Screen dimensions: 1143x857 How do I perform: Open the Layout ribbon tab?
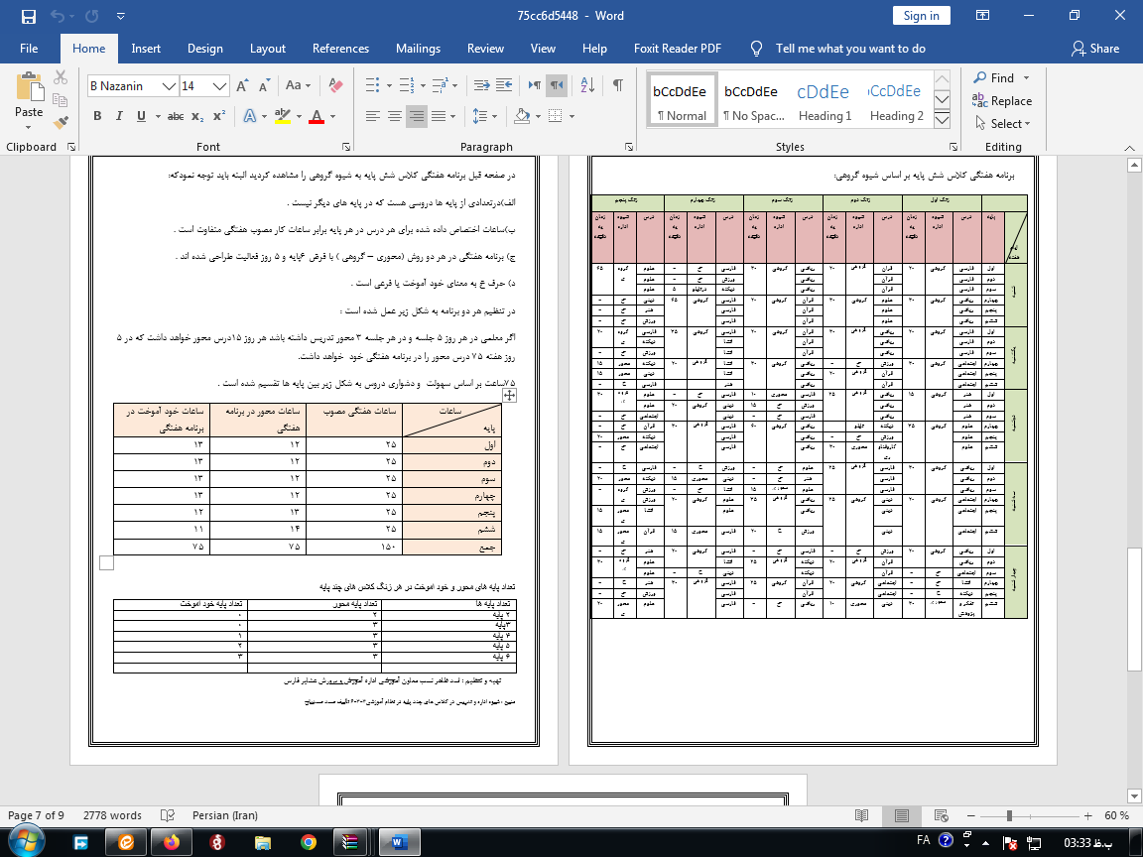268,48
